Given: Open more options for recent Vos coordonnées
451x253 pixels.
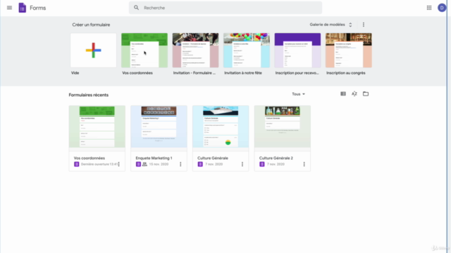Looking at the screenshot, I should [119, 164].
